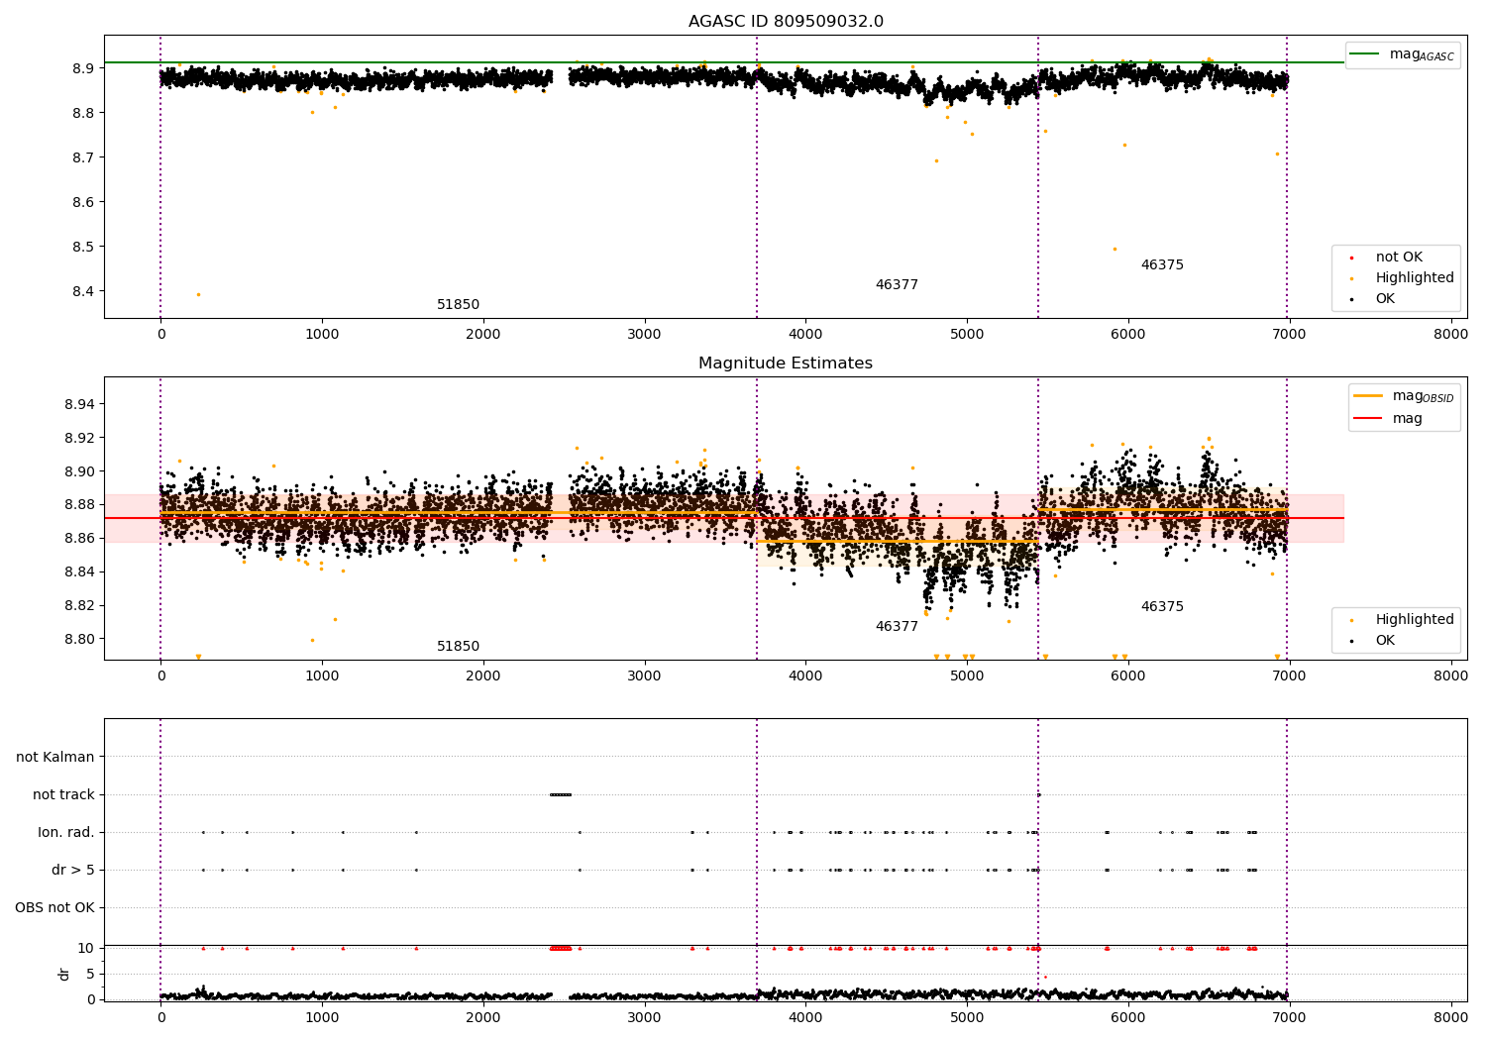Click x-tick 8000 on the top plot
The height and width of the screenshot is (1040, 1486).
(1451, 335)
